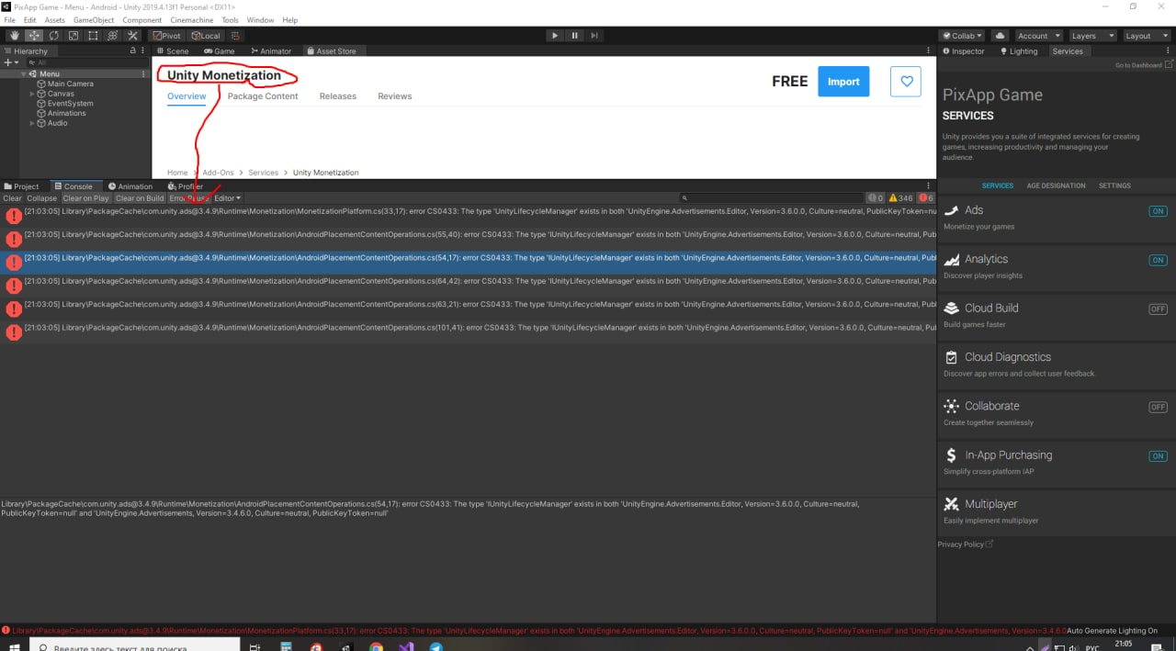The image size is (1176, 651).
Task: Click the Console search field
Action: click(772, 198)
